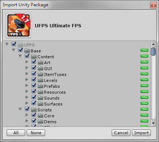Viewport: 159px width, 142px height.
Task: Click the NEW badge on Base row
Action: click(x=144, y=50)
